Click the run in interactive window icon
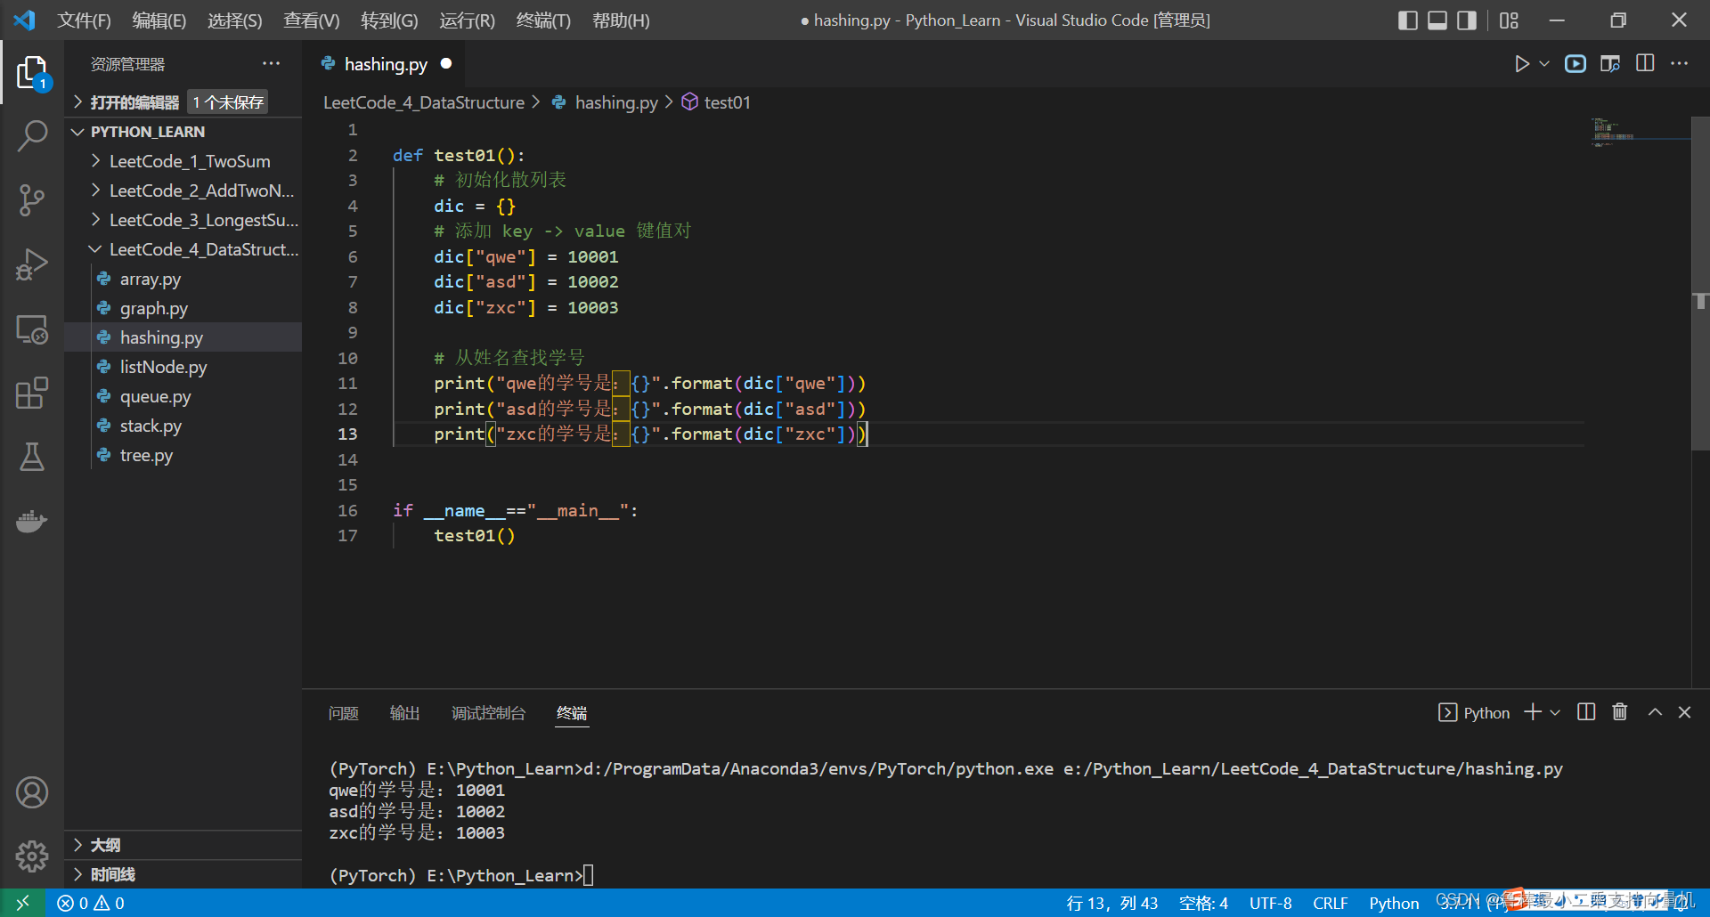Screen dimensions: 1710x917 pyautogui.click(x=1576, y=63)
